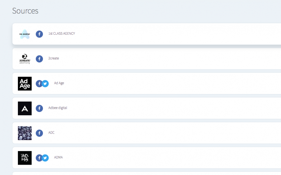Select the Ad Age source name
The width and height of the screenshot is (281, 175).
(x=59, y=83)
